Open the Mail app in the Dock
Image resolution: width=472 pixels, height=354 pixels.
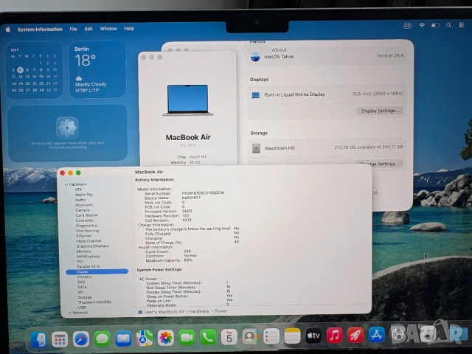pos(123,339)
